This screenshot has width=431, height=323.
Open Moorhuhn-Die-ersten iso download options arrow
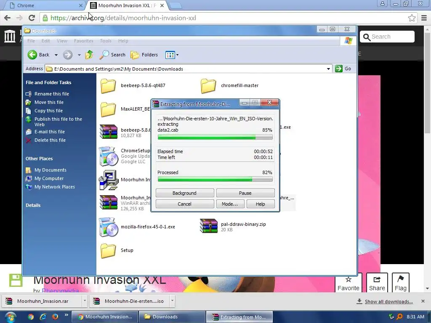(x=172, y=301)
